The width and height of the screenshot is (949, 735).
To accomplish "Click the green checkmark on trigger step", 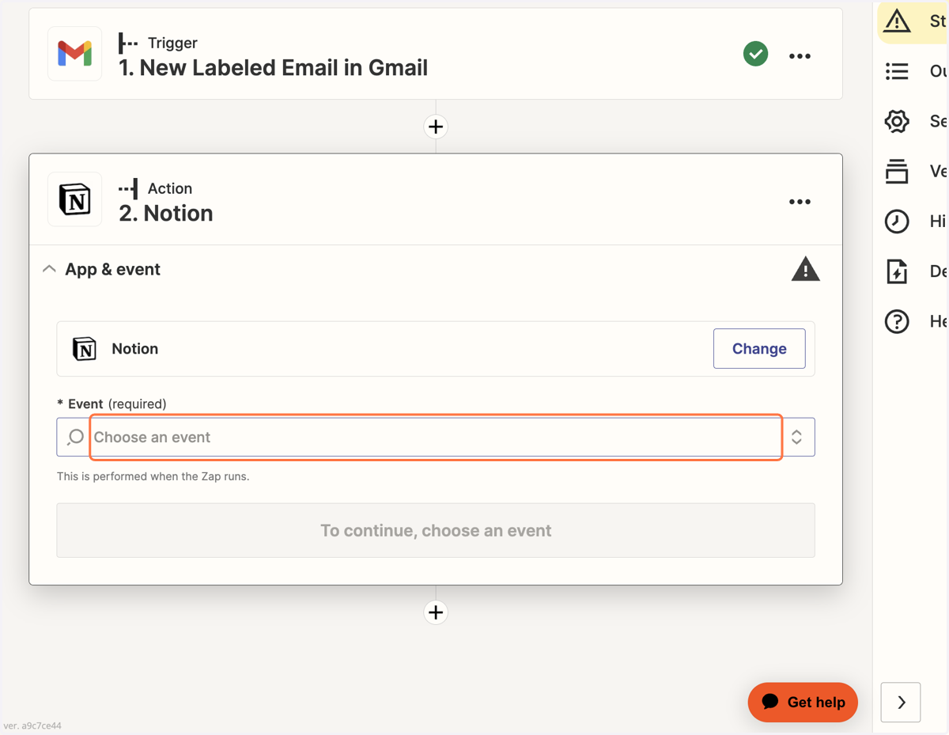I will click(x=756, y=54).
